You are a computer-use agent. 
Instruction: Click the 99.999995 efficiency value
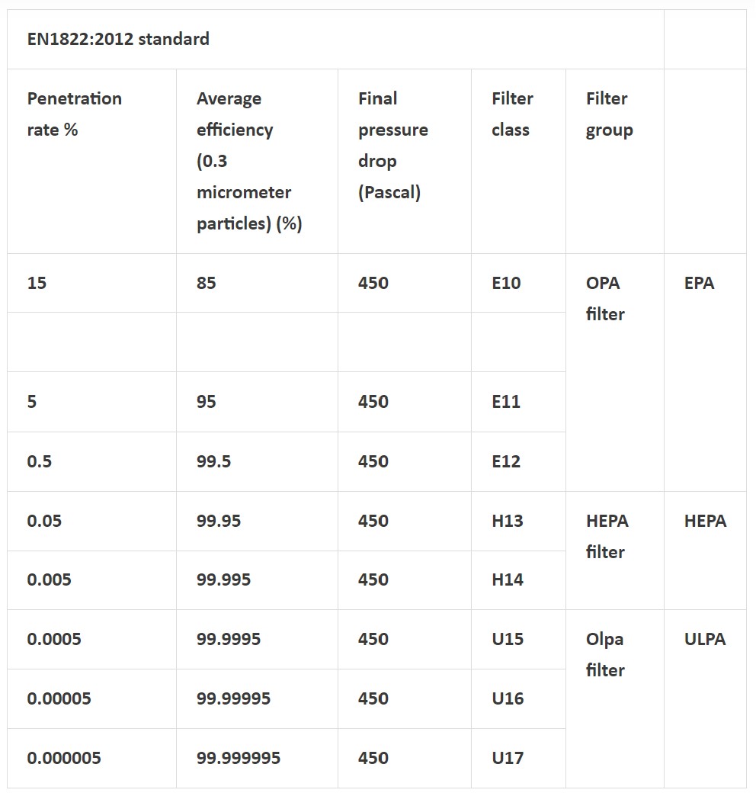[x=239, y=758]
